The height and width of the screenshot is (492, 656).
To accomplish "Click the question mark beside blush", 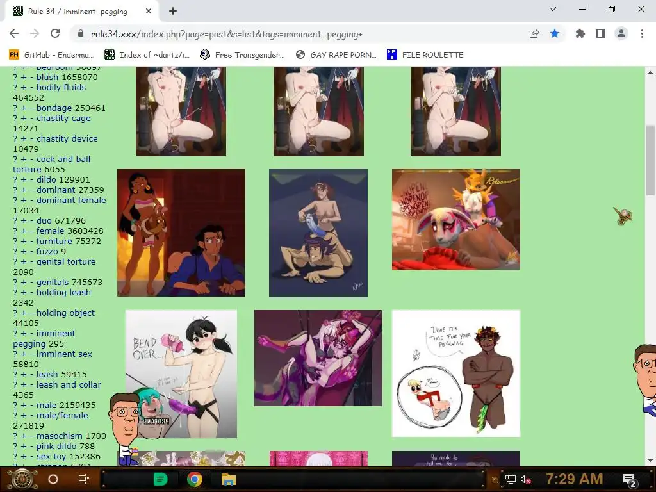I will (x=15, y=77).
